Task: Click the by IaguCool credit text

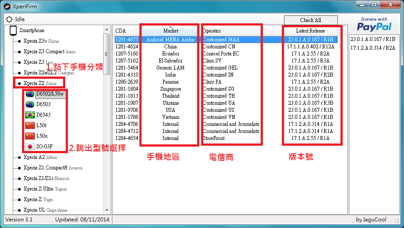Action: 371,220
